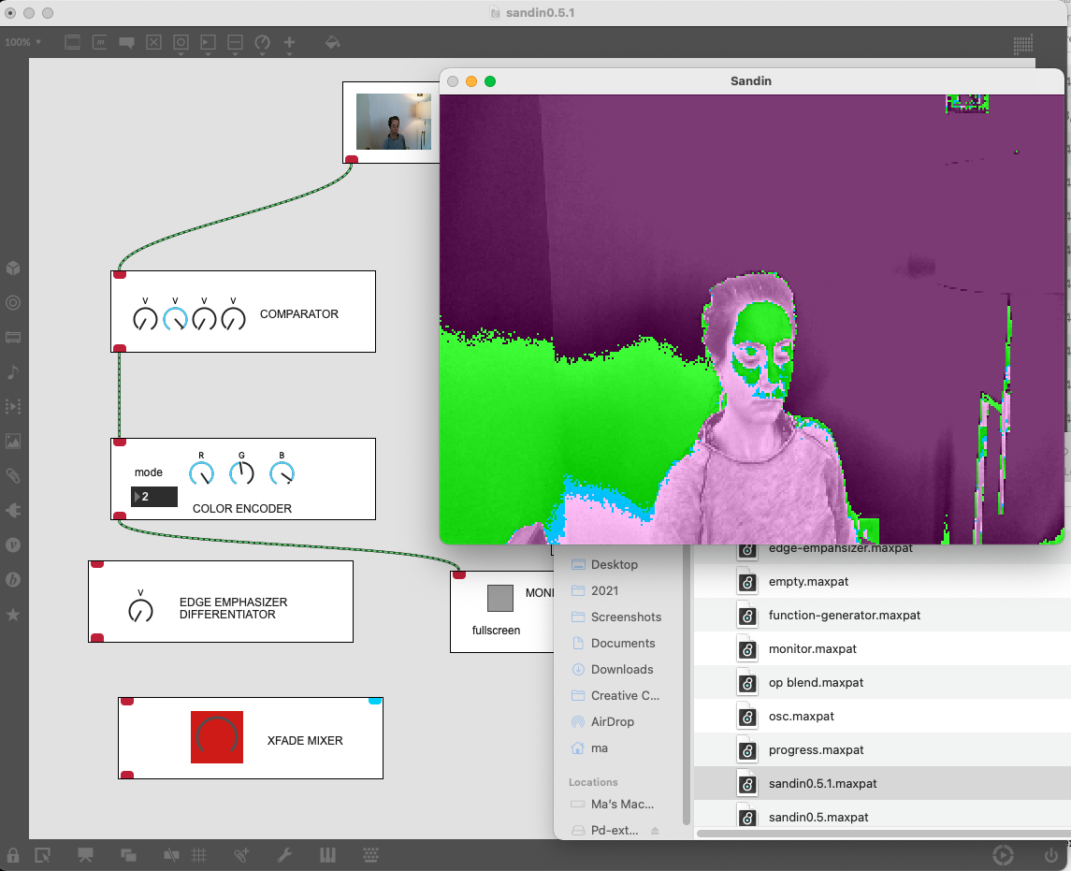Insert a toggle object from top toolbar
The height and width of the screenshot is (871, 1071).
pyautogui.click(x=153, y=42)
